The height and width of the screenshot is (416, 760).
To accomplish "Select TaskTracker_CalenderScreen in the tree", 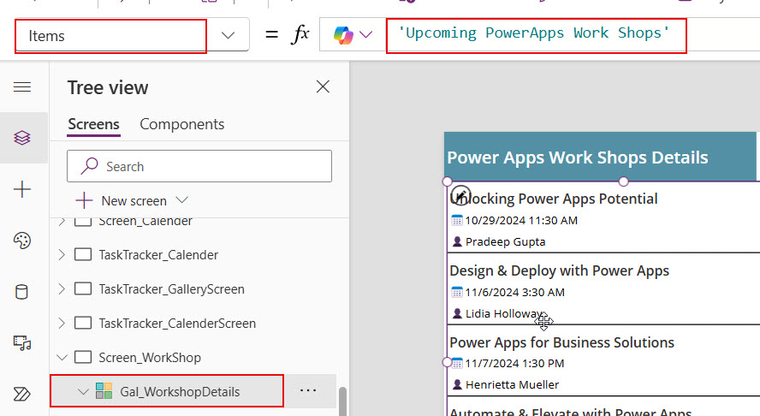I will click(177, 323).
